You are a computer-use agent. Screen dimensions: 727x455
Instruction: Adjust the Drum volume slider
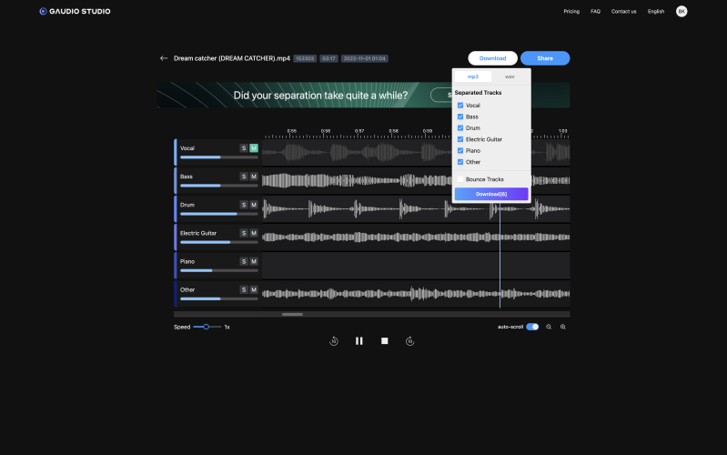click(219, 214)
